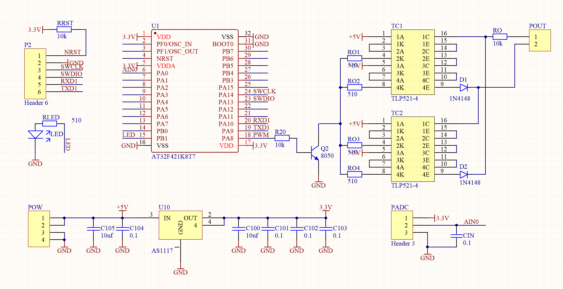563x289 pixels.
Task: Select resistor RO3 symbol
Action: pos(354,145)
